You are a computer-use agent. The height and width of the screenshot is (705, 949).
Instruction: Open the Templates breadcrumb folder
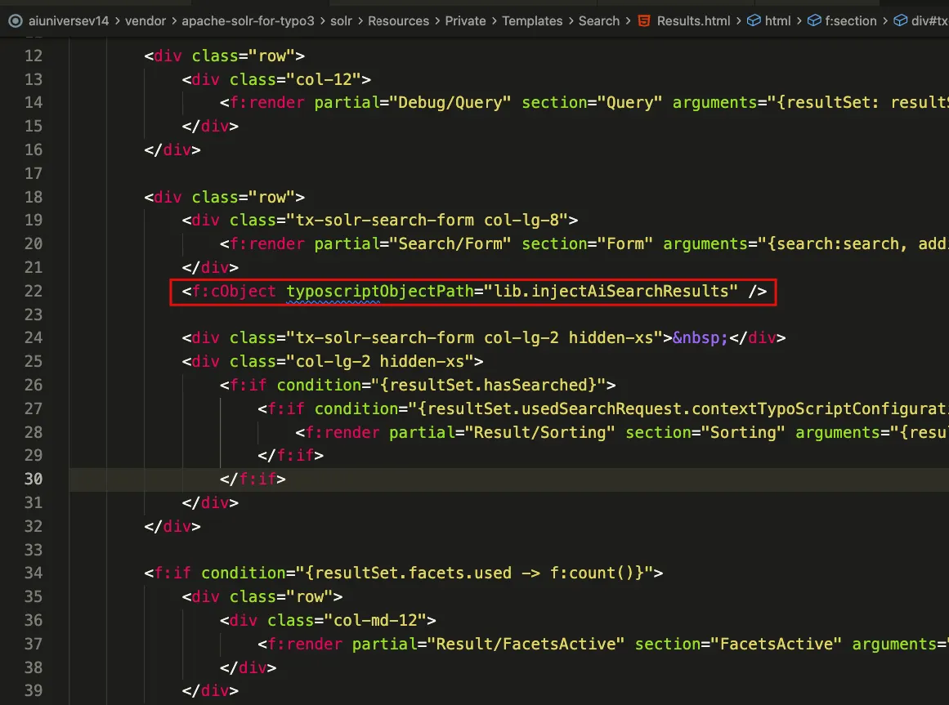point(532,21)
